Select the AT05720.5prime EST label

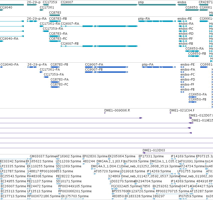pos(107,171)
